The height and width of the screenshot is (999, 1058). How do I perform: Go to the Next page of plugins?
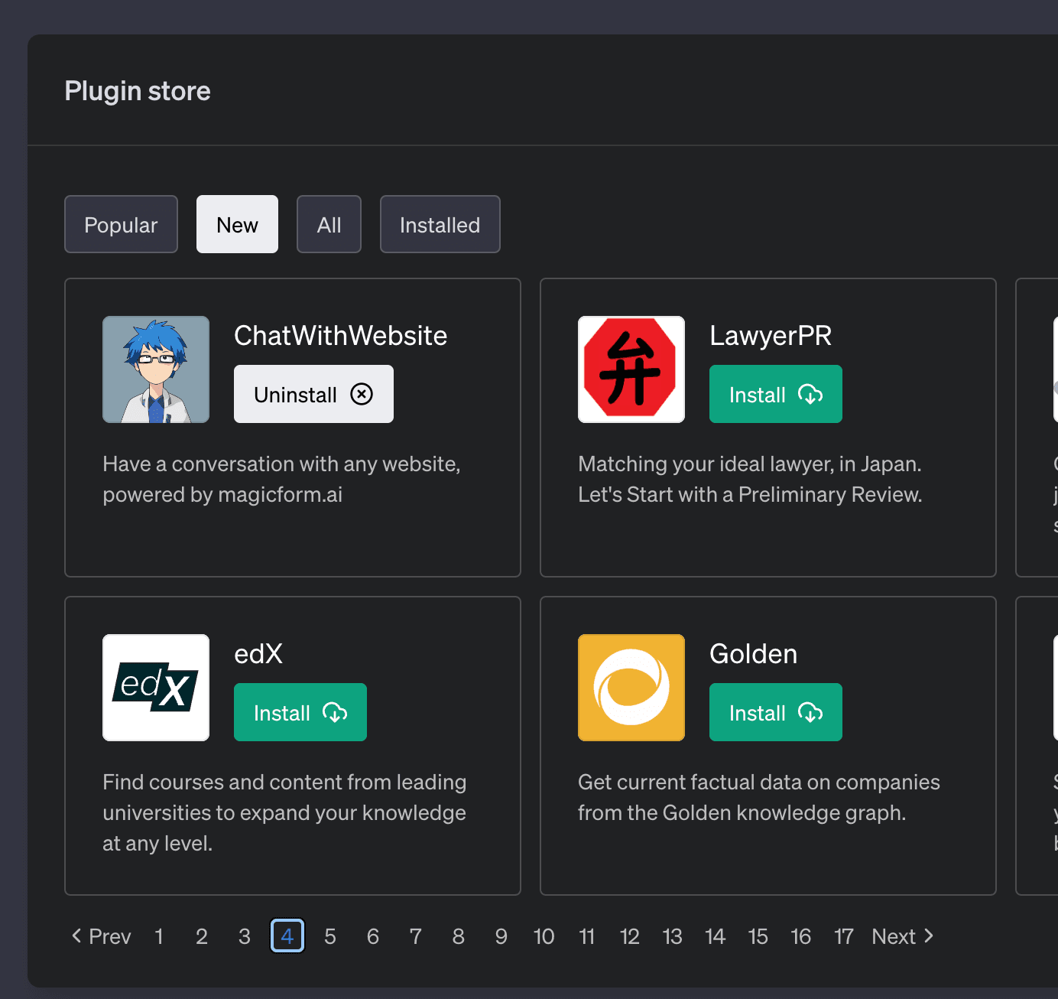point(903,936)
